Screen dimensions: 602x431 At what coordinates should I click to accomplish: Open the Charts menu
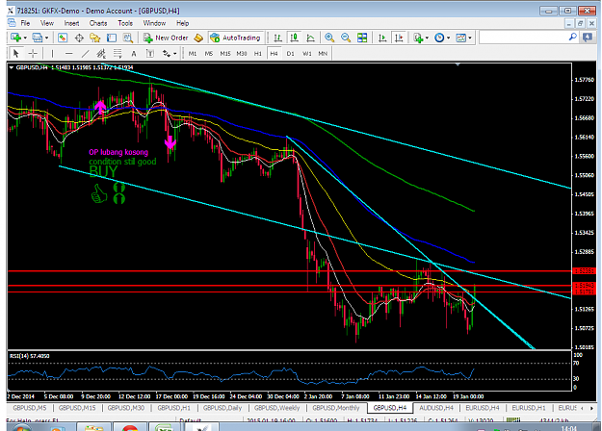tap(98, 23)
